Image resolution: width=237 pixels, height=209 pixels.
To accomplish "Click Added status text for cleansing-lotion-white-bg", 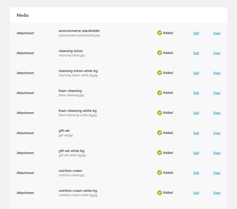I will (x=168, y=73).
